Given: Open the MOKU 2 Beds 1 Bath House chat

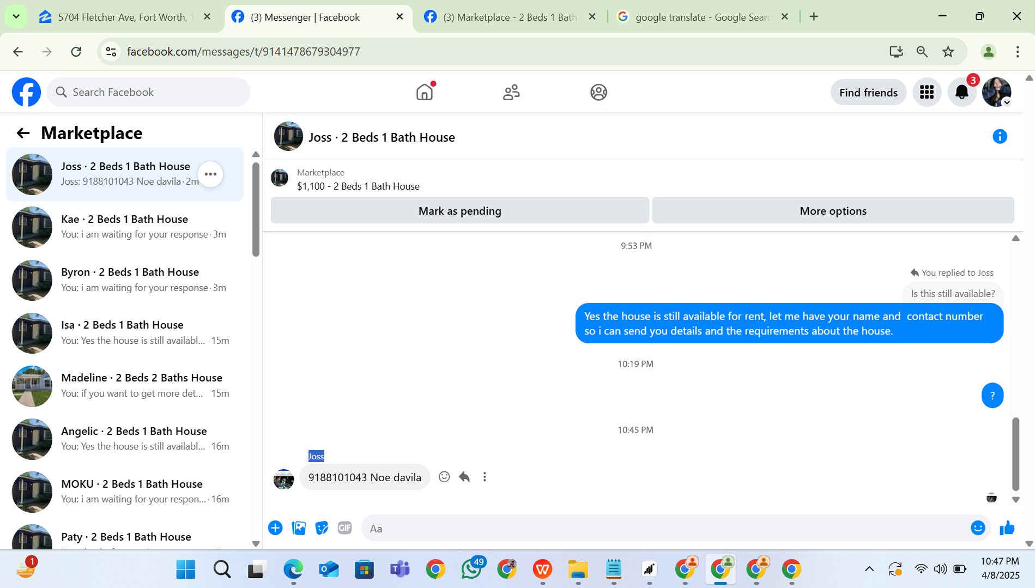Looking at the screenshot, I should pos(125,492).
